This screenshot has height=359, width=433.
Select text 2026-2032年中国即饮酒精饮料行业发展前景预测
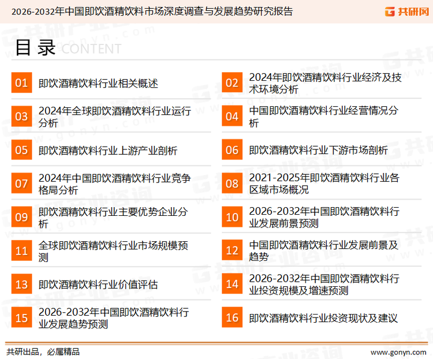pyautogui.click(x=324, y=218)
